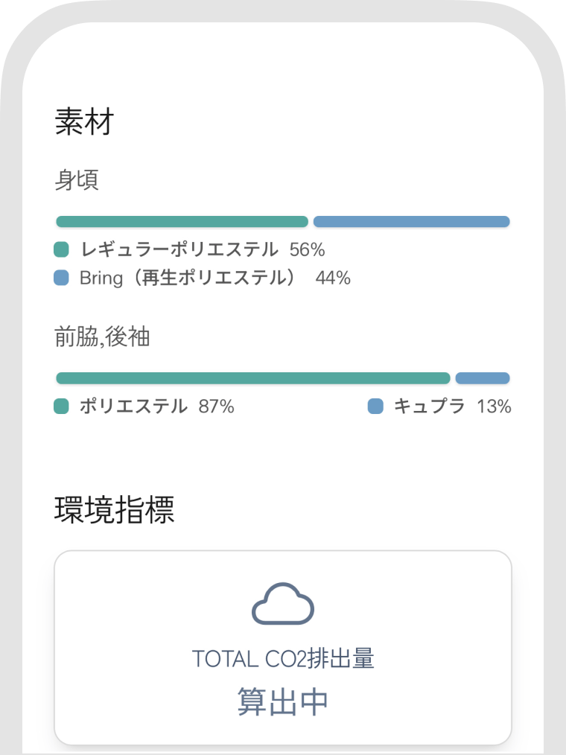Click the TOTAL CO2排出量 label
The width and height of the screenshot is (566, 755).
click(283, 659)
